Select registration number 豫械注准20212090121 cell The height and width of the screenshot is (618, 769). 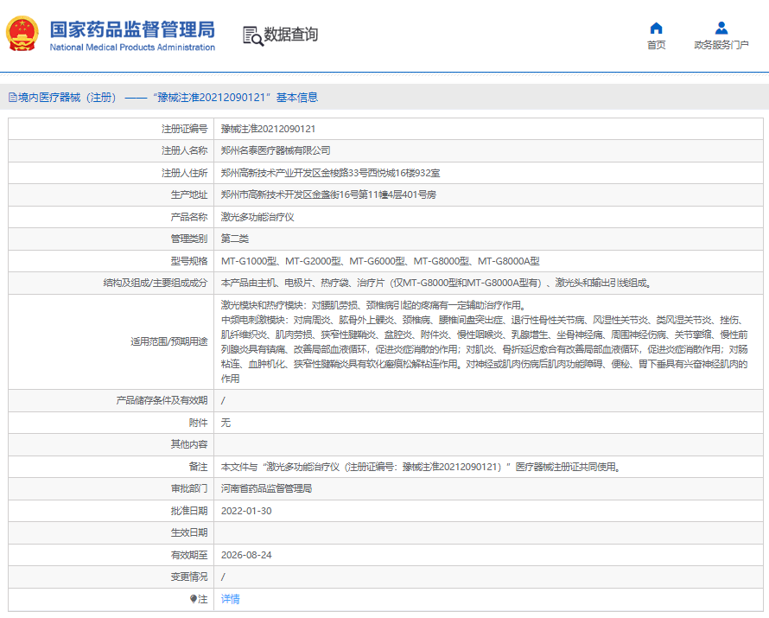(268, 129)
